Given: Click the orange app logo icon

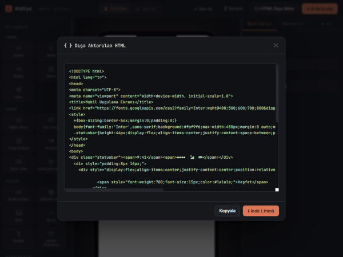Looking at the screenshot, I should click(9, 9).
